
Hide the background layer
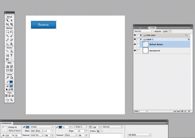(135, 50)
